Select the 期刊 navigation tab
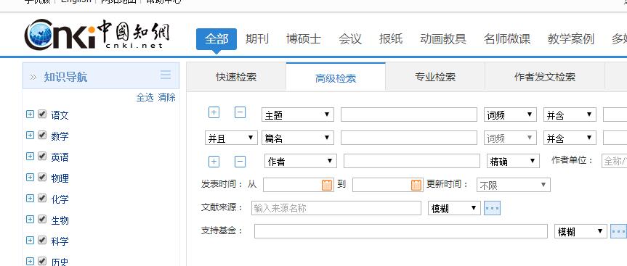 [257, 39]
